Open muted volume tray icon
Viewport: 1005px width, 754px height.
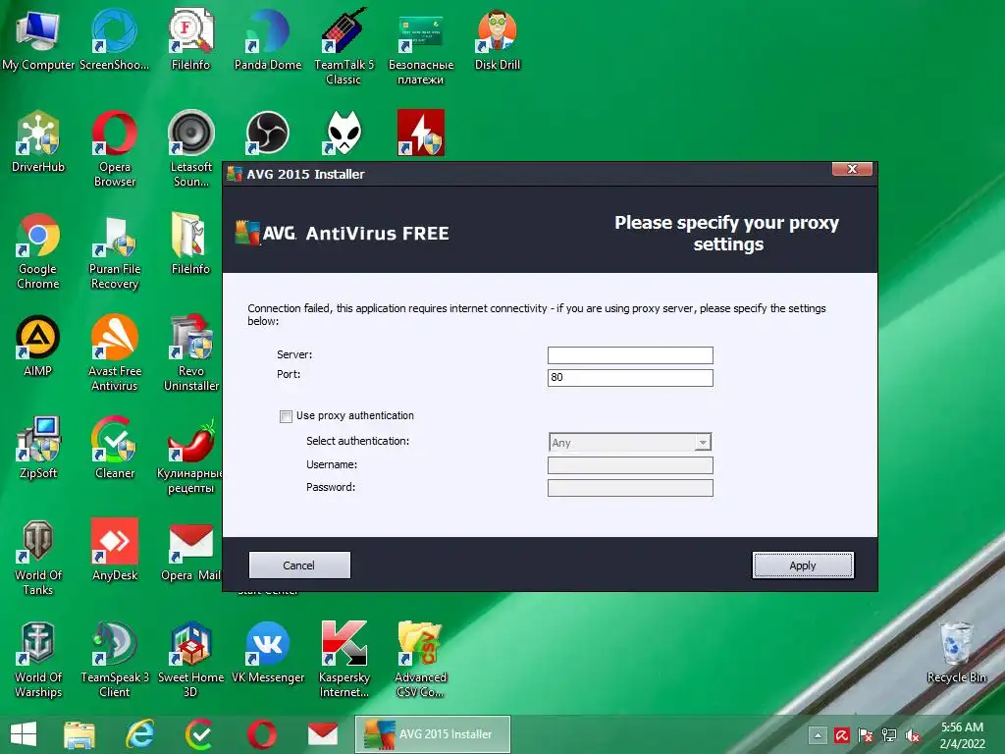coord(913,735)
